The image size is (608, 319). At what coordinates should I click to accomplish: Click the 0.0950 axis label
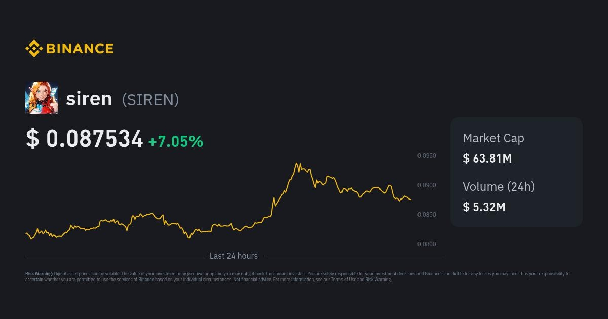pyautogui.click(x=427, y=156)
